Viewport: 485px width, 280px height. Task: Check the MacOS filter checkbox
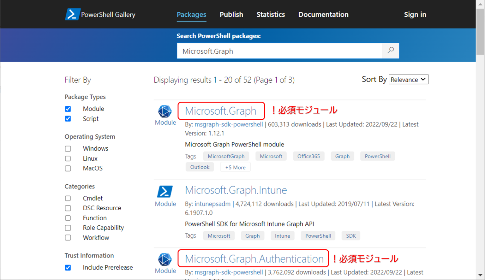(x=68, y=168)
